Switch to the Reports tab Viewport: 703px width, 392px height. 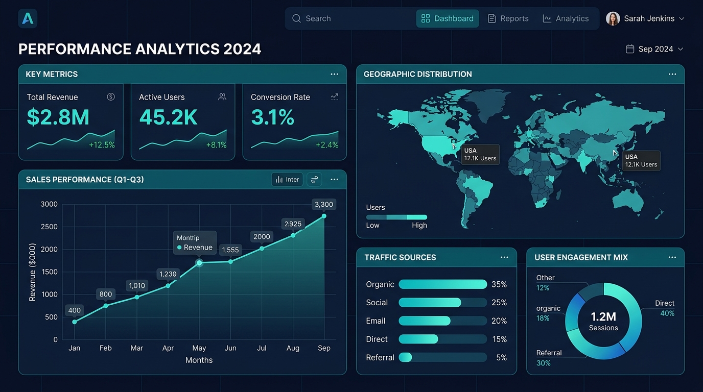click(x=508, y=19)
